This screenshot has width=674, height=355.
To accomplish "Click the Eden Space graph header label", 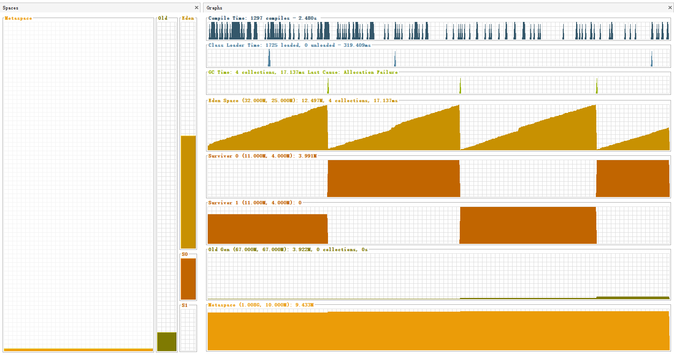I will [x=303, y=100].
